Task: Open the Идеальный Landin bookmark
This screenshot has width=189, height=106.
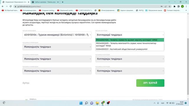Action: (x=66, y=11)
